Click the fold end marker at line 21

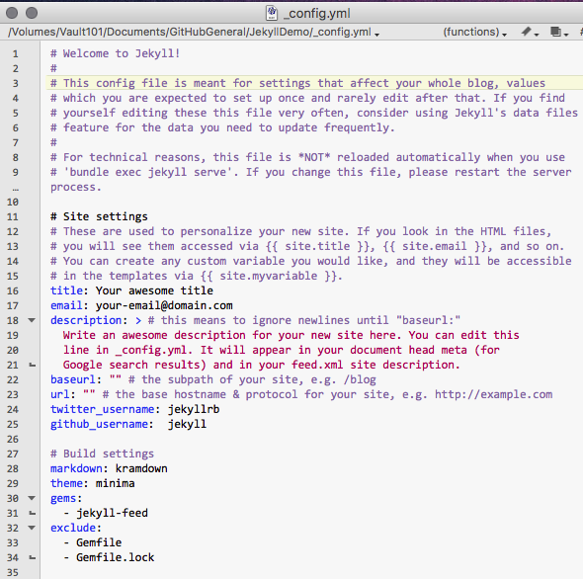[x=33, y=366]
